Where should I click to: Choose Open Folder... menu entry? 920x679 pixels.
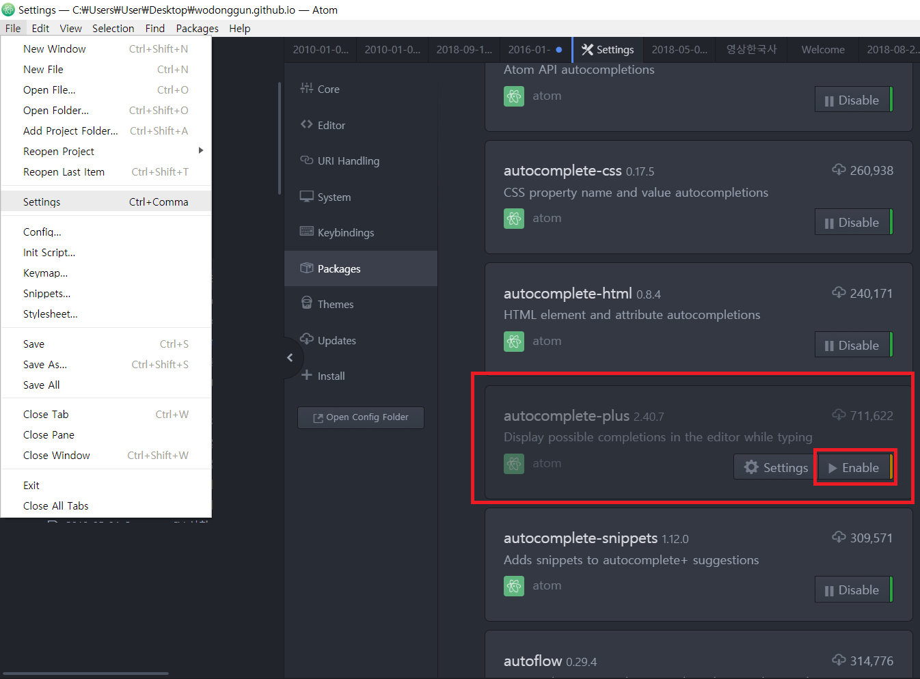coord(106,110)
